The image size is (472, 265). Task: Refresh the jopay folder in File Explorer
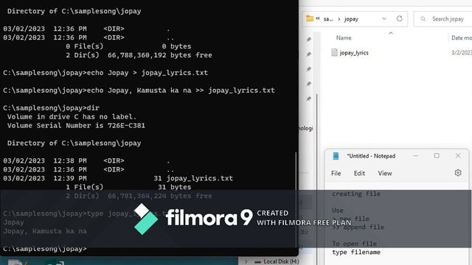click(400, 18)
